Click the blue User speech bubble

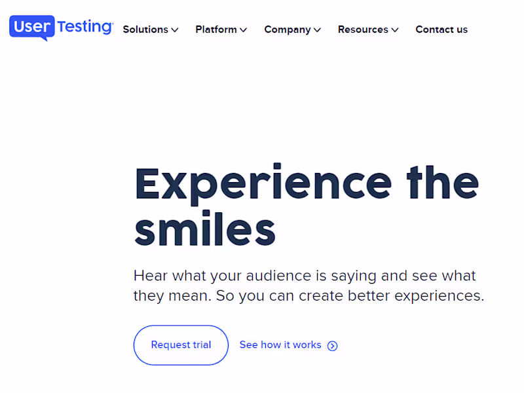pyautogui.click(x=31, y=28)
